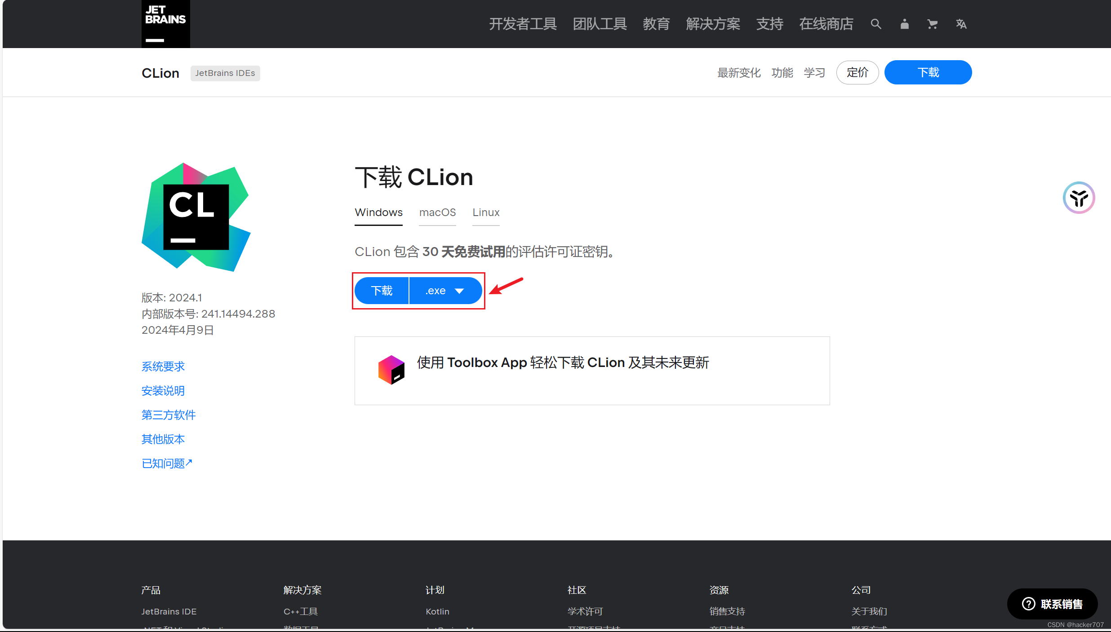Click the 版本: 2024.1 text
Viewport: 1111px width, 632px height.
click(172, 298)
